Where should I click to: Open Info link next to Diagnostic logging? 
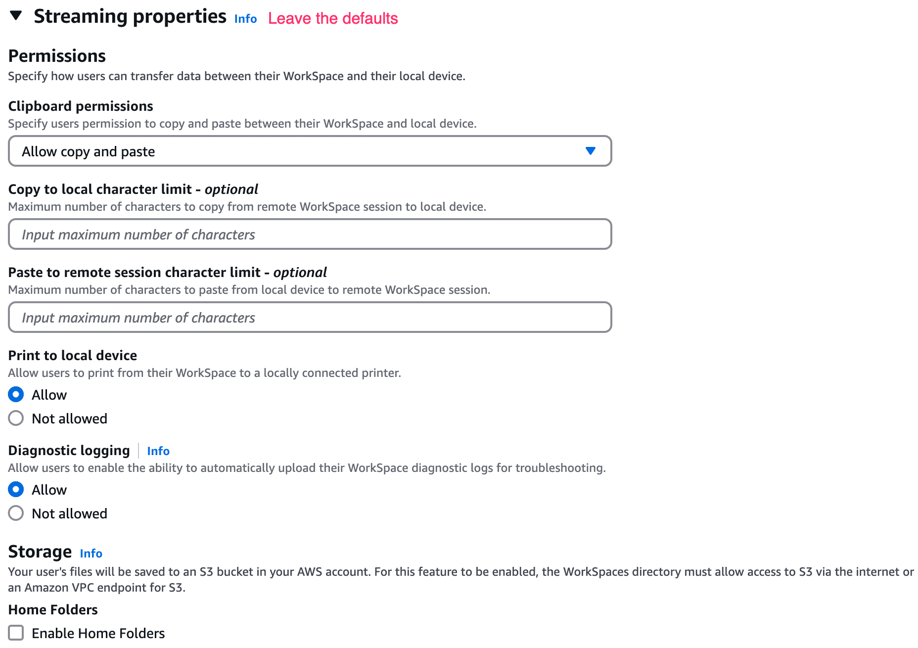[158, 451]
